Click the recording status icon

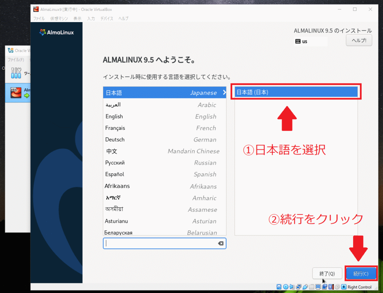[324, 287]
